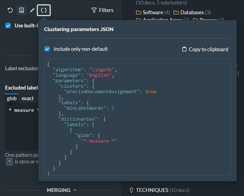This screenshot has height=196, width=244.
Task: Click the true value in JSON
Action: point(151,91)
